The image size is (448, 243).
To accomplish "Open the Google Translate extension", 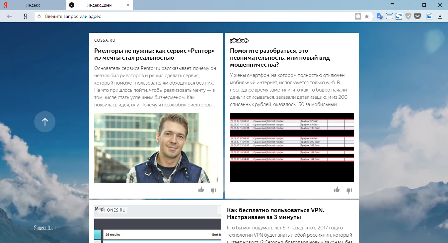I will 380,16.
